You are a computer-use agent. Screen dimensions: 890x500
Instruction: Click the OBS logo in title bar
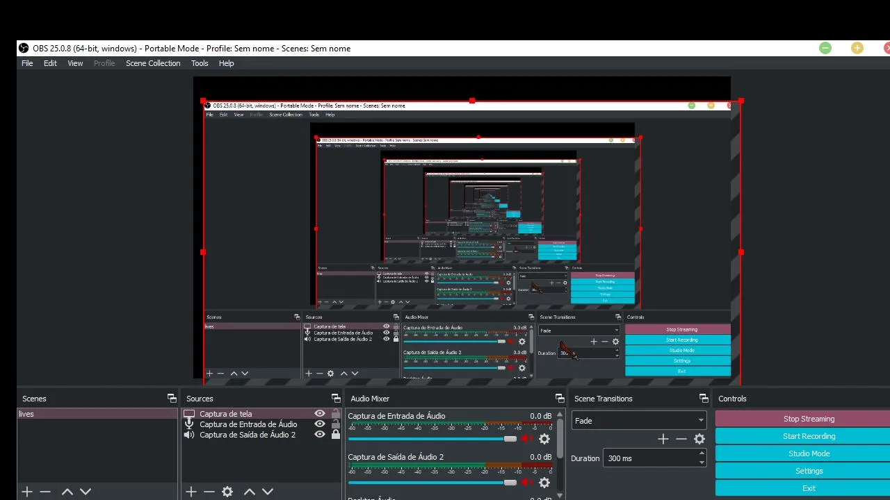24,48
